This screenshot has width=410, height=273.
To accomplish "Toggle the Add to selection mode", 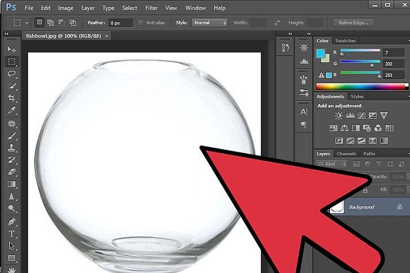I will [50, 23].
